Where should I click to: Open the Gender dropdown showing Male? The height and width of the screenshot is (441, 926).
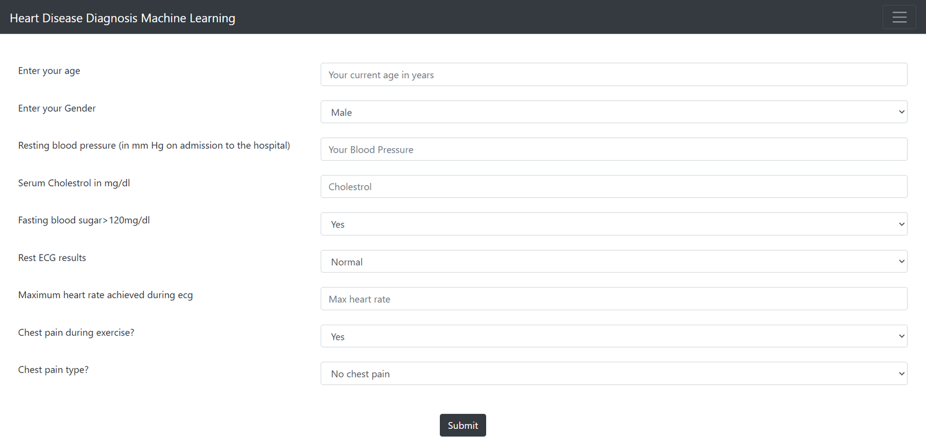[613, 112]
